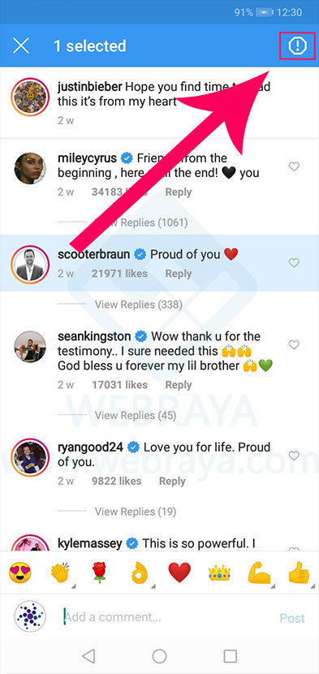Cancel selection with the X icon
This screenshot has width=319, height=674.
click(x=20, y=45)
